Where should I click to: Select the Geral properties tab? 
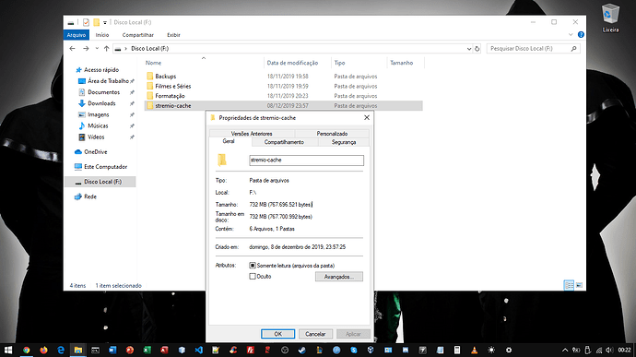coord(229,141)
